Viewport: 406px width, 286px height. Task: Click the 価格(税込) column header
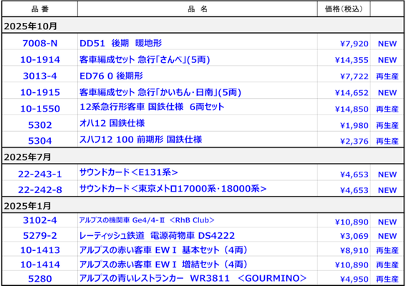[344, 9]
